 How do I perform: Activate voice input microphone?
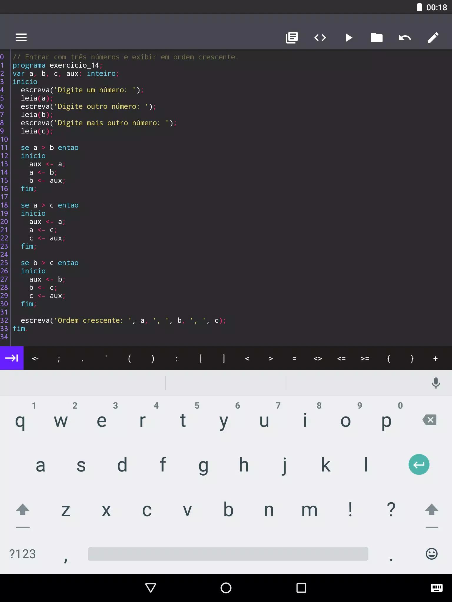click(x=436, y=383)
